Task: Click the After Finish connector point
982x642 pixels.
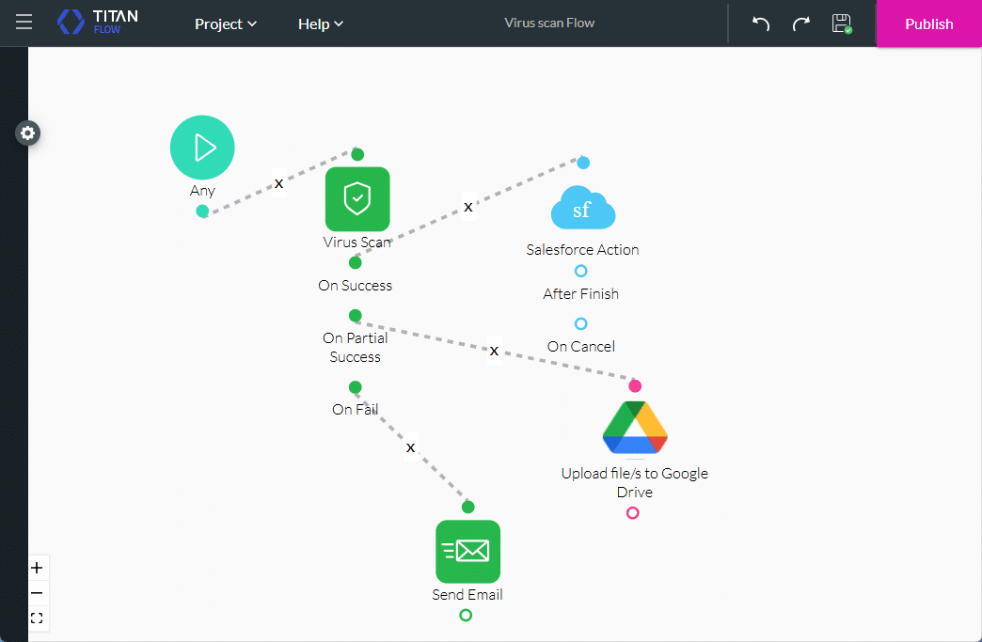Action: click(580, 271)
